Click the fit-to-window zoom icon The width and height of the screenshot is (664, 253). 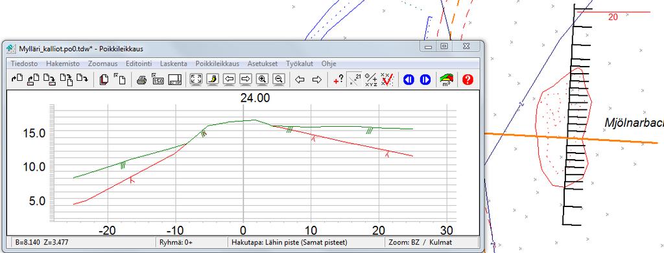tap(196, 80)
